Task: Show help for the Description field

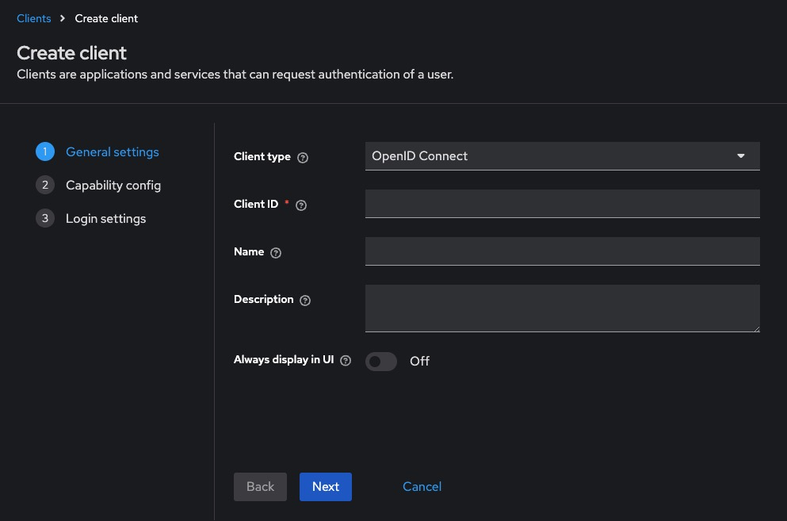Action: 305,301
